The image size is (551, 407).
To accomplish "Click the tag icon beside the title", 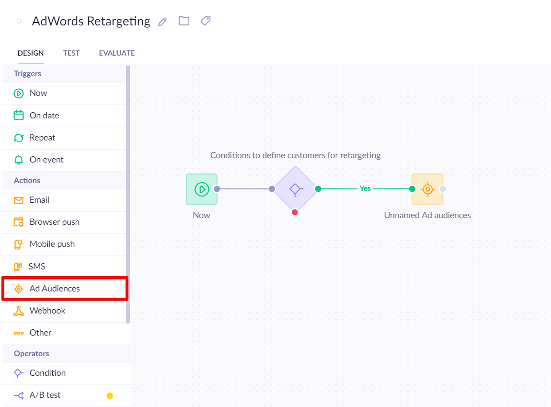I will [206, 21].
